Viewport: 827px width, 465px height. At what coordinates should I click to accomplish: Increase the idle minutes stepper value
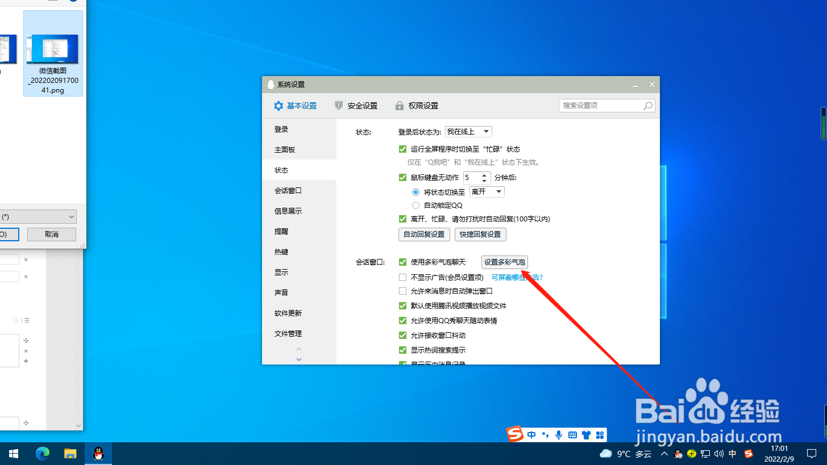click(x=485, y=175)
